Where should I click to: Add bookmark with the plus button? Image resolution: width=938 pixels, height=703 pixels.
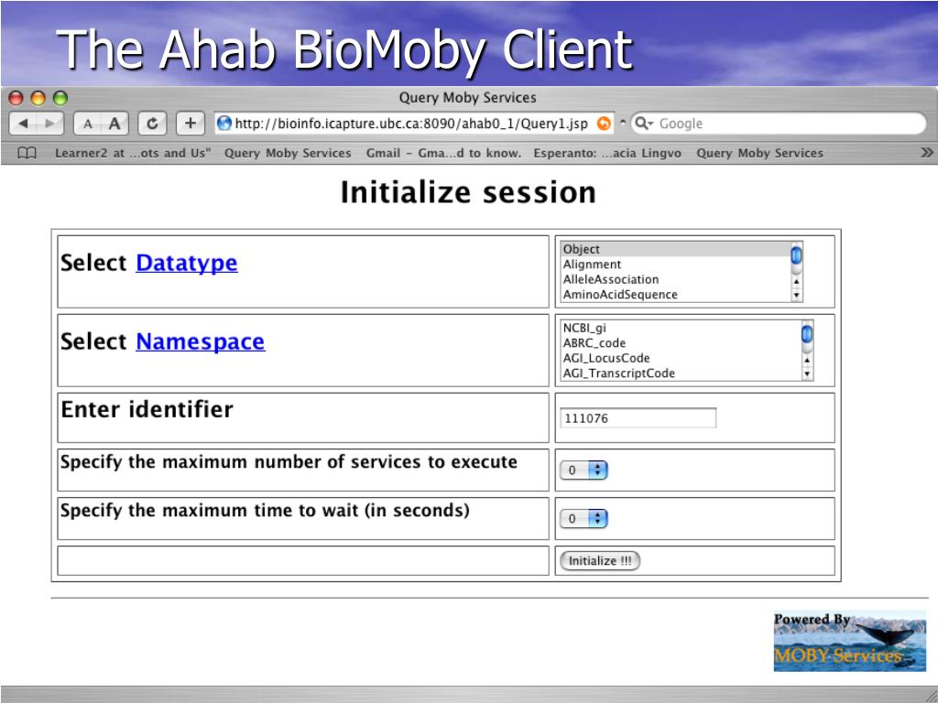[191, 124]
